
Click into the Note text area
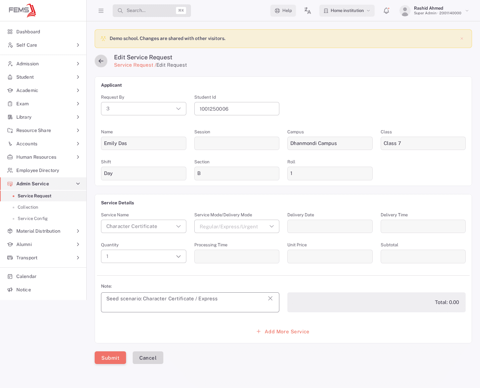click(x=190, y=302)
